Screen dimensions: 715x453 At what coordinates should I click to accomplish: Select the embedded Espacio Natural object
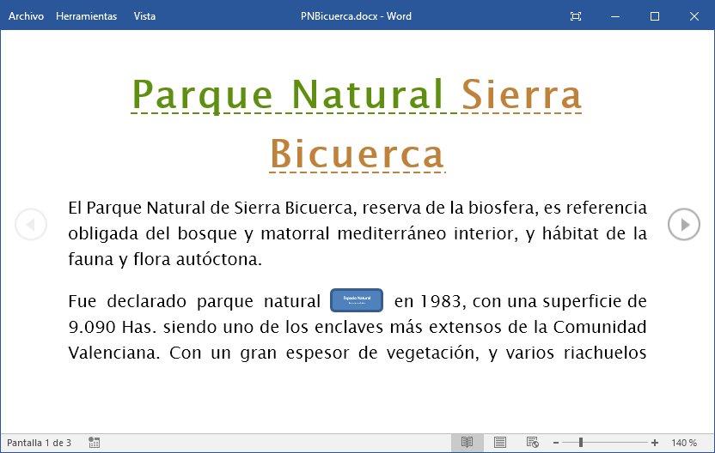[x=357, y=300]
